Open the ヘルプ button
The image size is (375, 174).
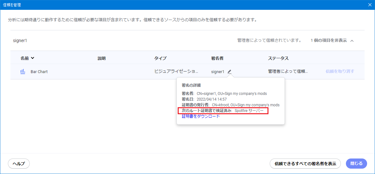coord(19,164)
